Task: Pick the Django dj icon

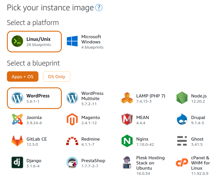Action: click(x=17, y=162)
